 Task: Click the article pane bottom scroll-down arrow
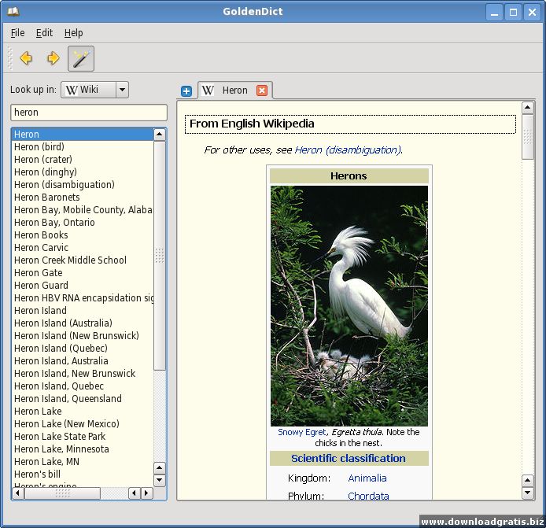[x=528, y=493]
